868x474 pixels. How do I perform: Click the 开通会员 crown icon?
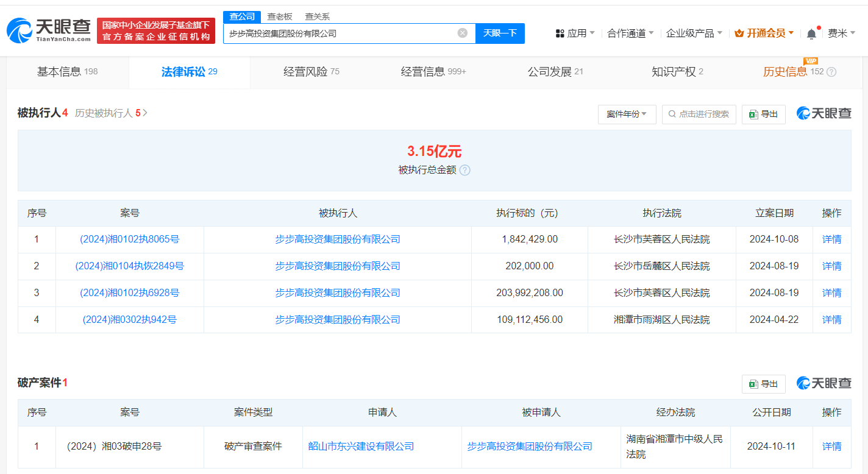click(x=739, y=33)
